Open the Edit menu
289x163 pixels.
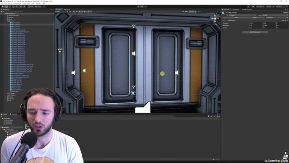5,4
